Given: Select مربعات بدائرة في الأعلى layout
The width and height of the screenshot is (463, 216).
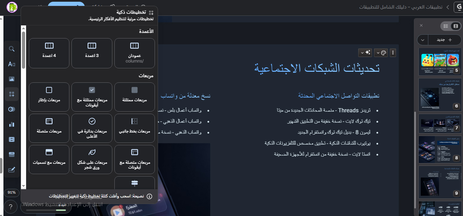Looking at the screenshot, I should pyautogui.click(x=92, y=128).
